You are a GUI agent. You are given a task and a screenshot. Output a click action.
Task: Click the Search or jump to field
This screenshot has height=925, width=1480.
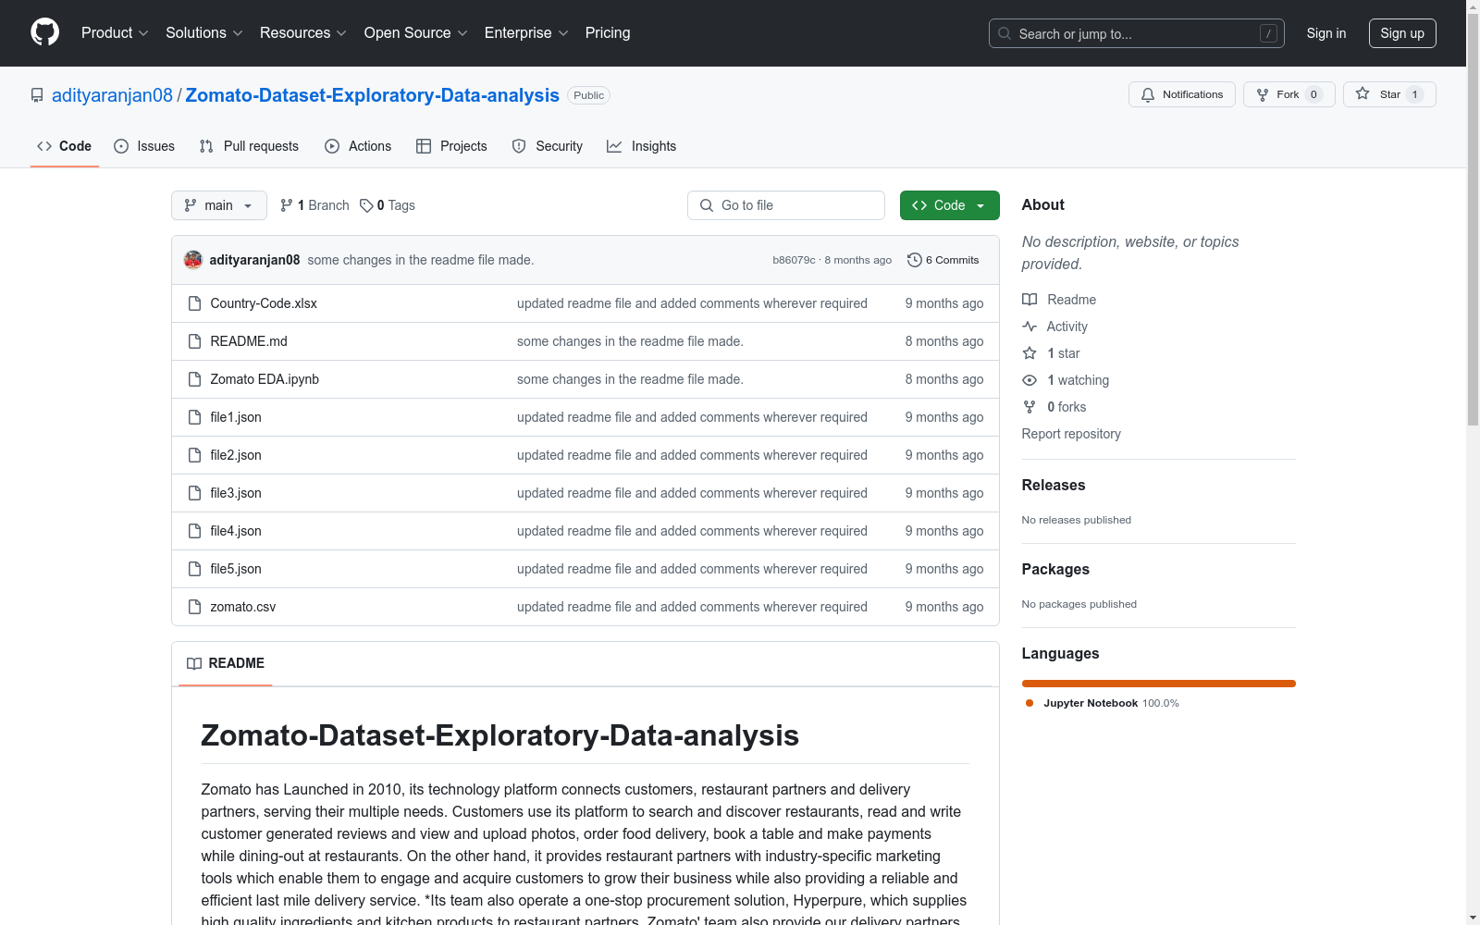click(1137, 33)
